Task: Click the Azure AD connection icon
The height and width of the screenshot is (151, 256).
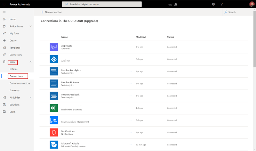Action: coord(54,59)
